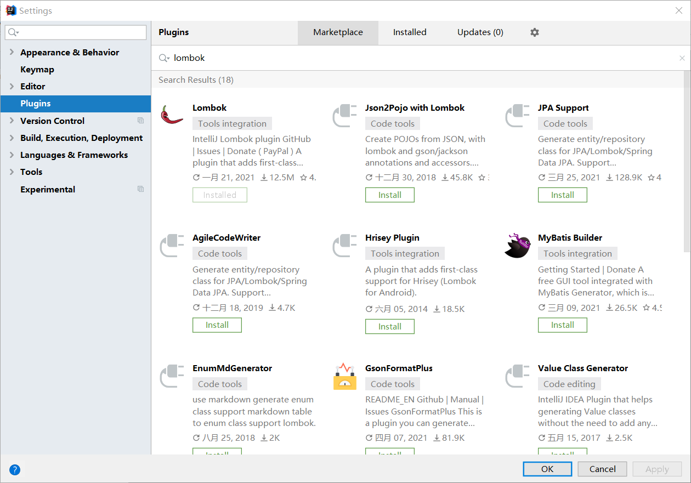Viewport: 691px width, 483px height.
Task: Expand the Build, Execution, Deployment section
Action: 12,138
